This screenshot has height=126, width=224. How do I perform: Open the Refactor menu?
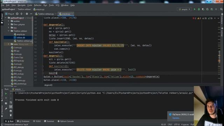[x=38, y=5]
